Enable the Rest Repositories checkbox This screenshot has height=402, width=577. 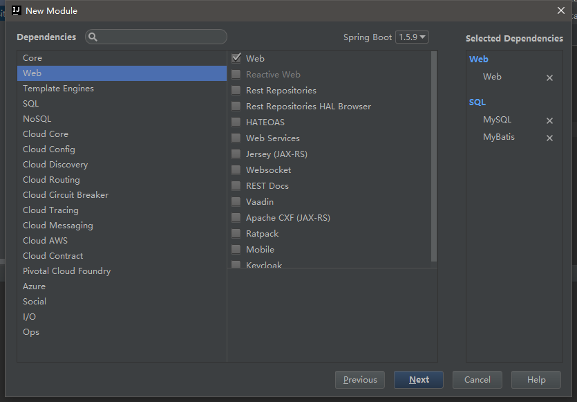point(236,90)
